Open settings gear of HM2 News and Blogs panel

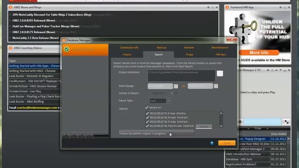coord(208,7)
